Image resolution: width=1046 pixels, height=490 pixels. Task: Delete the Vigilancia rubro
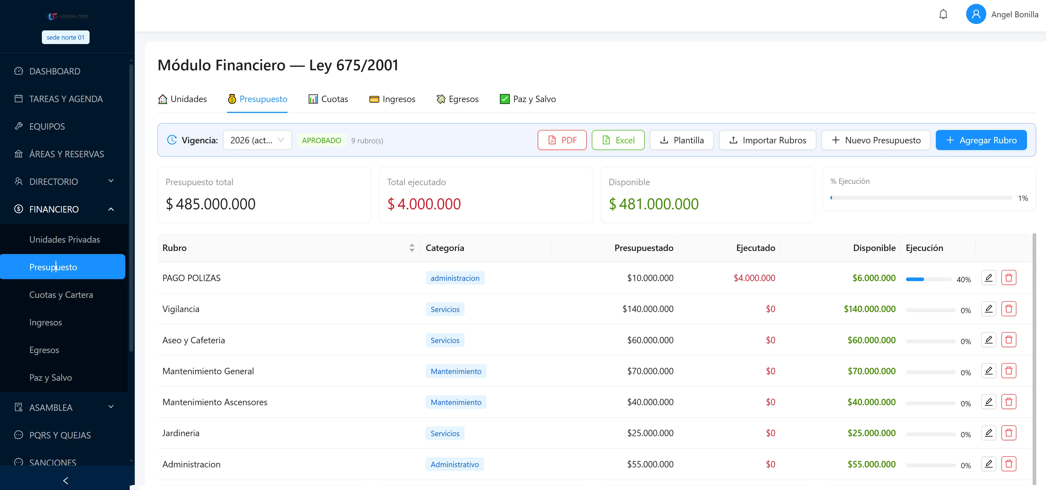pos(1009,308)
